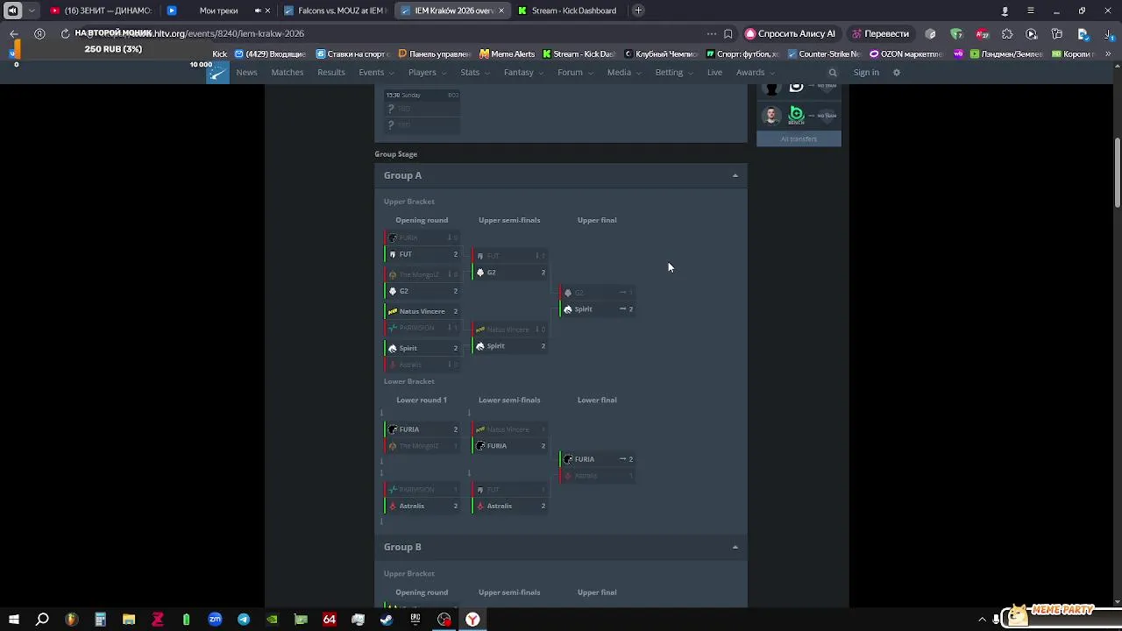Click Natus Vincere in opening round
1122x631 pixels.
click(x=423, y=311)
